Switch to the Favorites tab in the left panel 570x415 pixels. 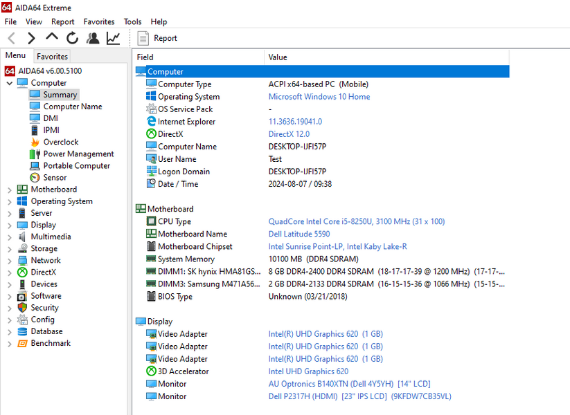(52, 56)
